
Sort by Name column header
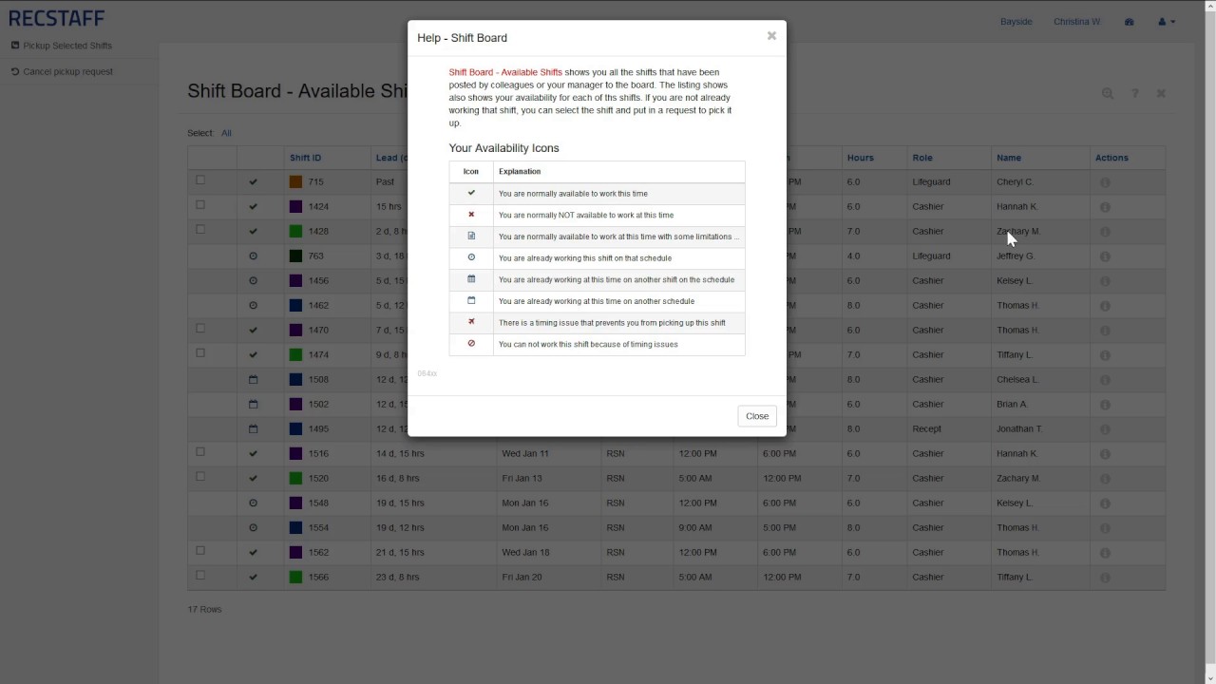[x=1009, y=158]
